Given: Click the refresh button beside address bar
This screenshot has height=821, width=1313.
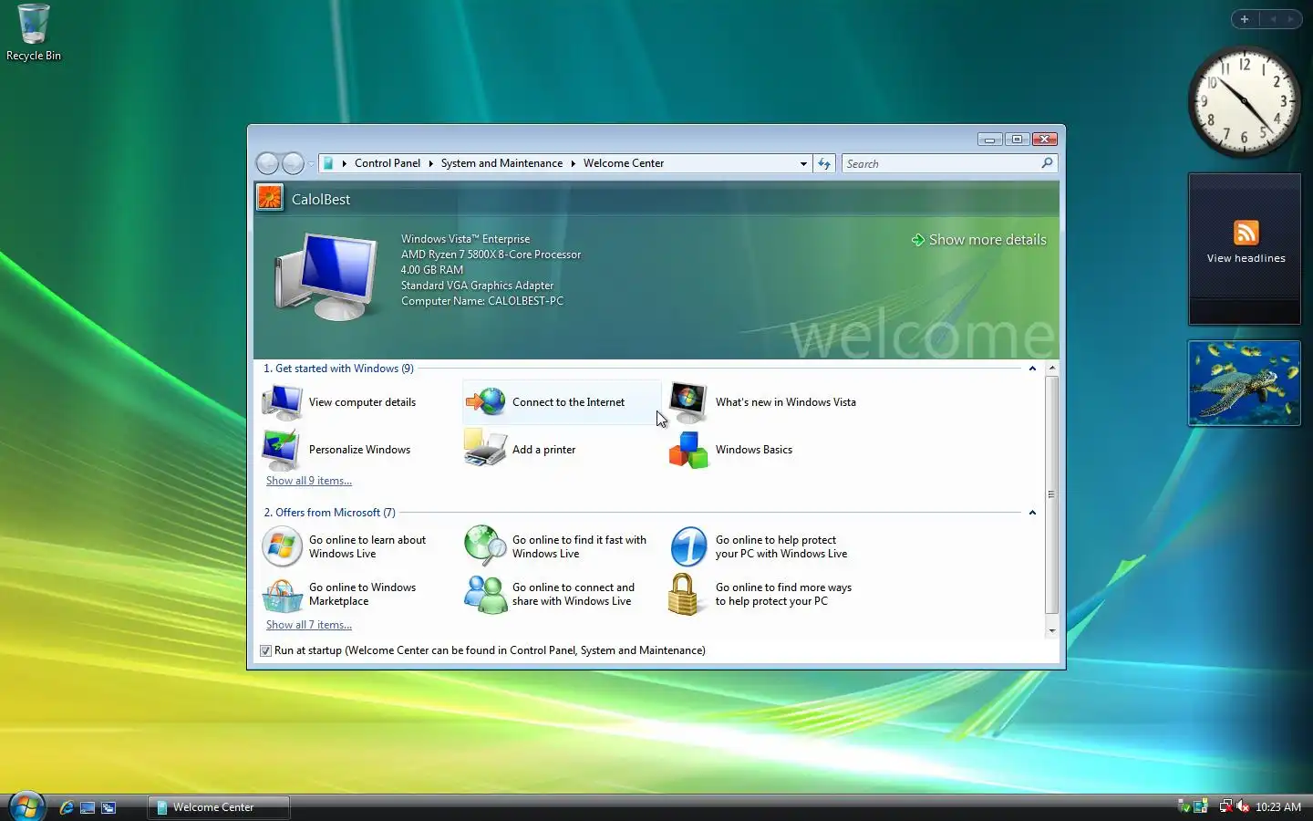Looking at the screenshot, I should pyautogui.click(x=824, y=163).
